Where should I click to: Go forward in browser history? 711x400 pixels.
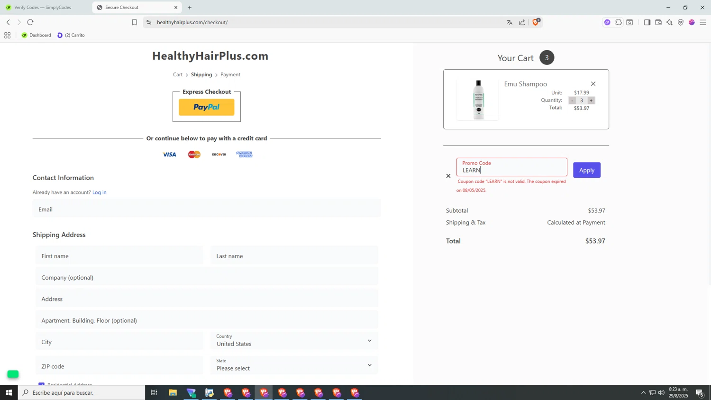(19, 22)
